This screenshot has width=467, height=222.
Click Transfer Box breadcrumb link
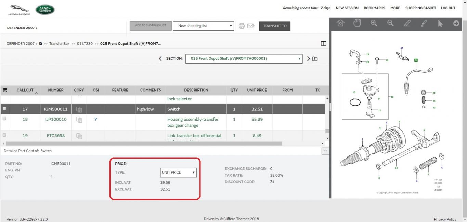click(59, 44)
